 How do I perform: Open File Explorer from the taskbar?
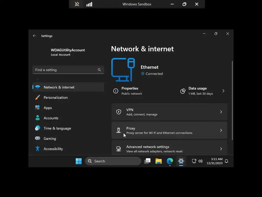click(x=159, y=161)
